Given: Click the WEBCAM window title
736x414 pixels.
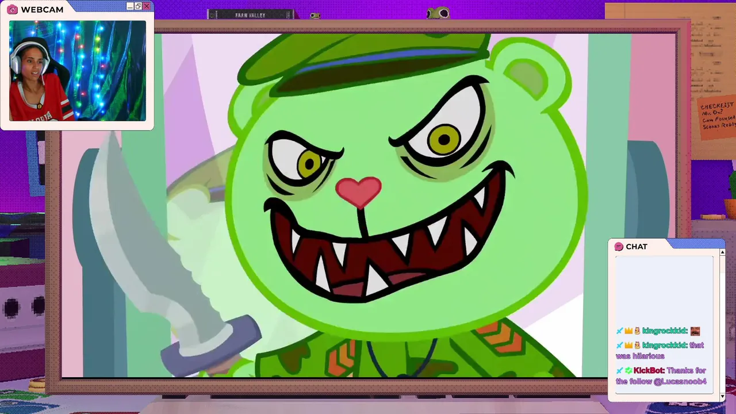Looking at the screenshot, I should click(x=42, y=10).
